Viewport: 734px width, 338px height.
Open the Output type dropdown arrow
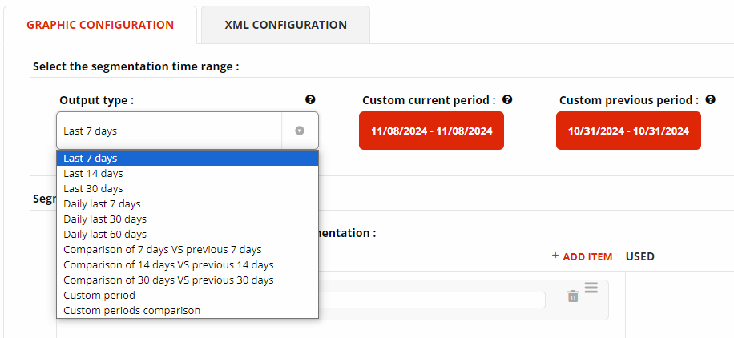click(x=300, y=131)
